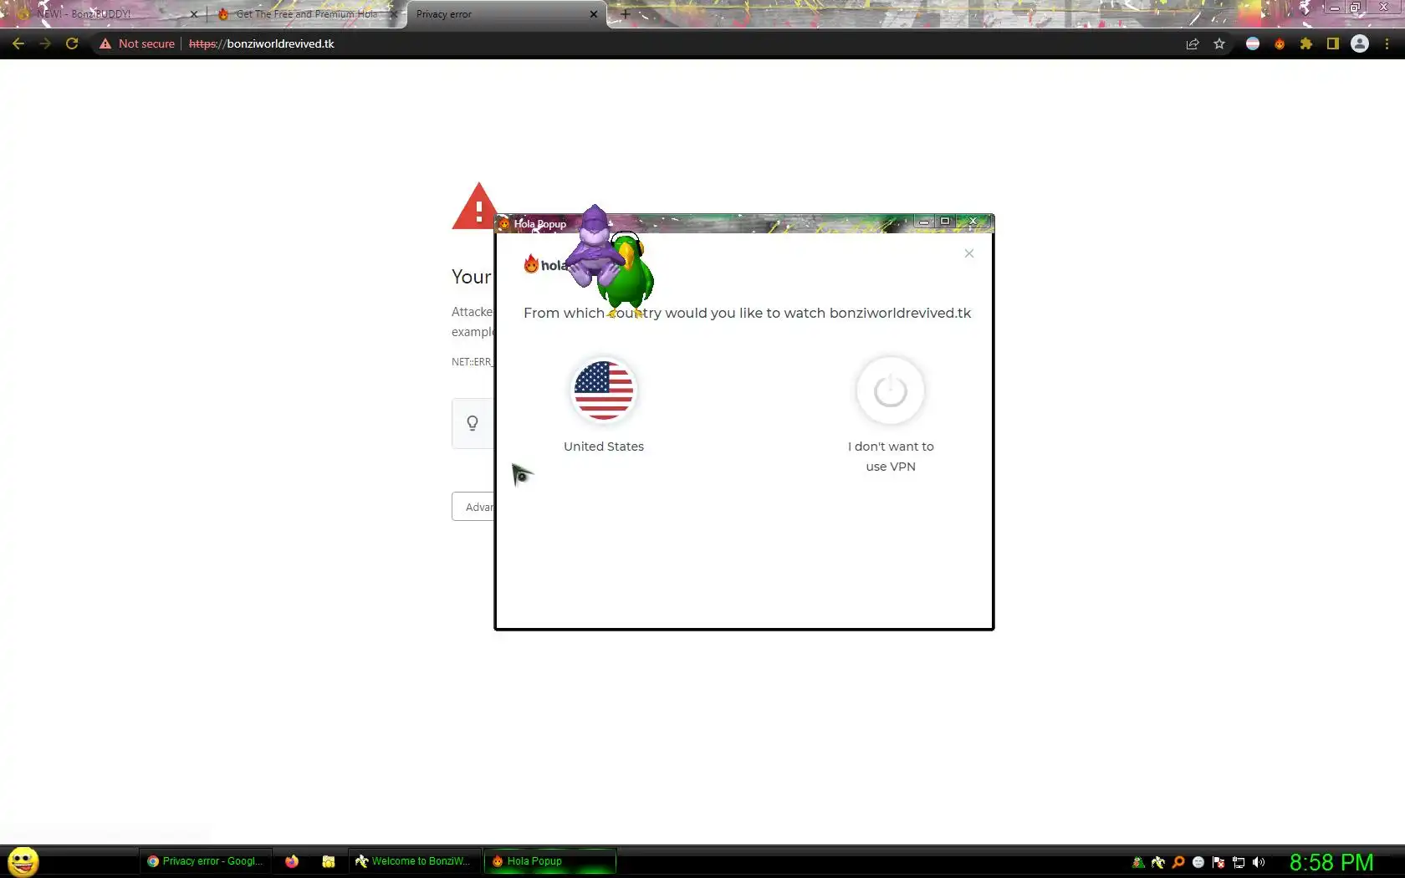This screenshot has width=1405, height=878.
Task: Launch Firefox from the taskbar
Action: click(x=292, y=861)
